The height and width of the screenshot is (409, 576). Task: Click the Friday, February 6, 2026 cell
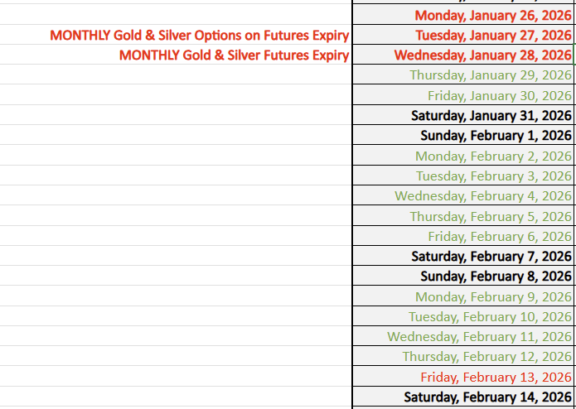(x=500, y=236)
